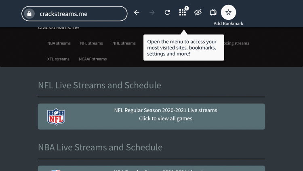Reload the page with refresh icon
This screenshot has width=303, height=171.
click(x=167, y=13)
